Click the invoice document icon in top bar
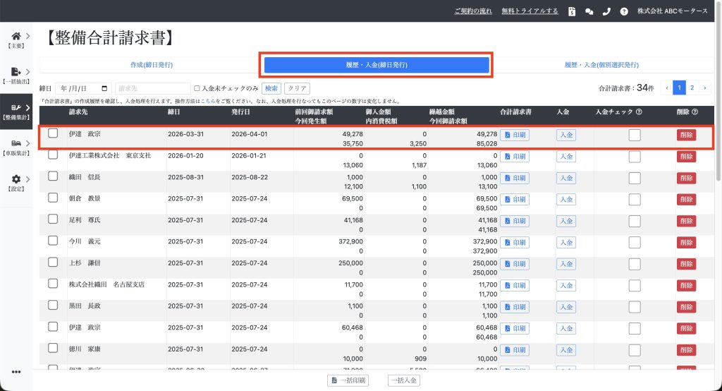 coord(572,11)
